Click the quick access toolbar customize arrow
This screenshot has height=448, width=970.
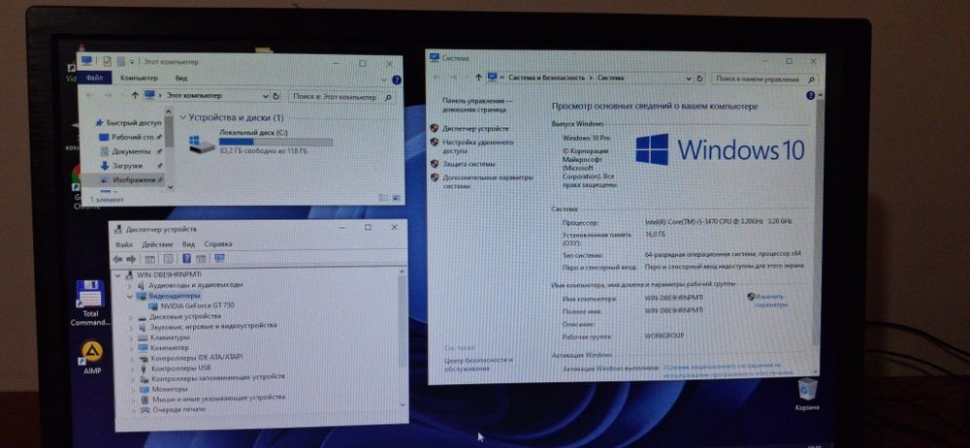tap(132, 62)
